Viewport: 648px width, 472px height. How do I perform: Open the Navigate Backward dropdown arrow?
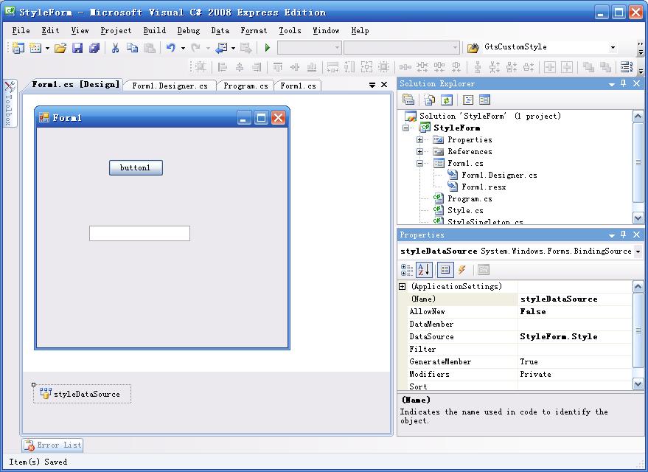[x=233, y=49]
